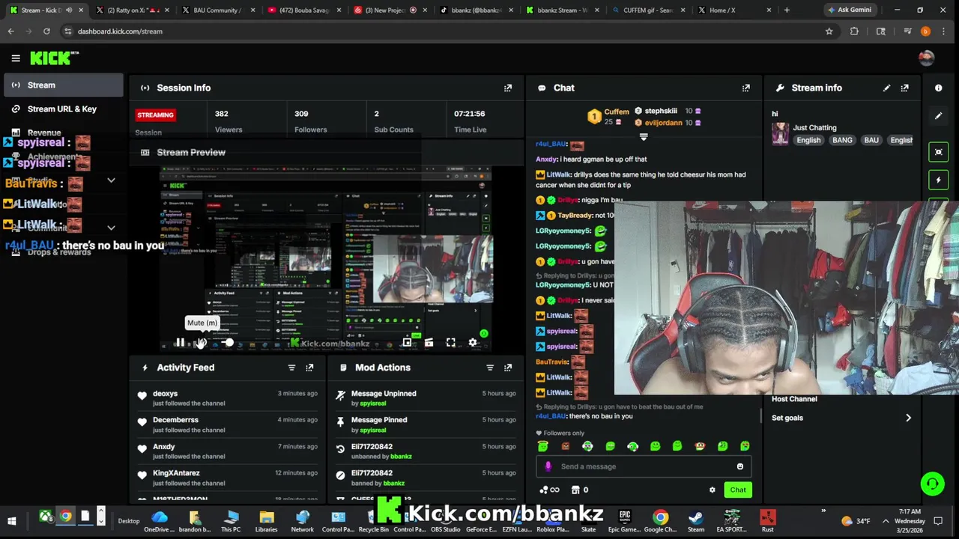This screenshot has width=959, height=539.
Task: Toggle theater mode in stream preview
Action: pos(429,342)
